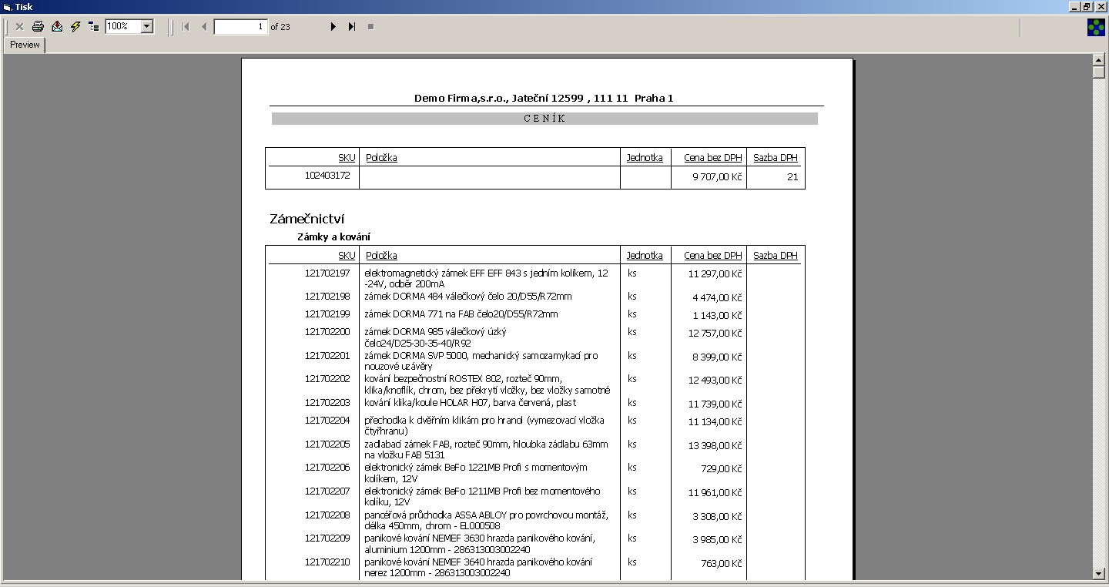Click the price 12 757,00 Kč
This screenshot has height=587, width=1109.
pos(715,333)
